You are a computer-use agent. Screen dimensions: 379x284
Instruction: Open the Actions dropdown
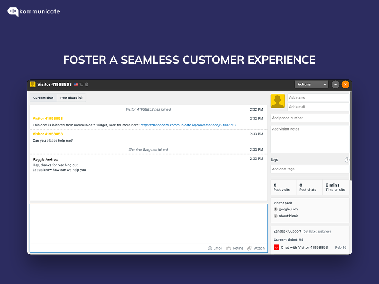point(311,84)
